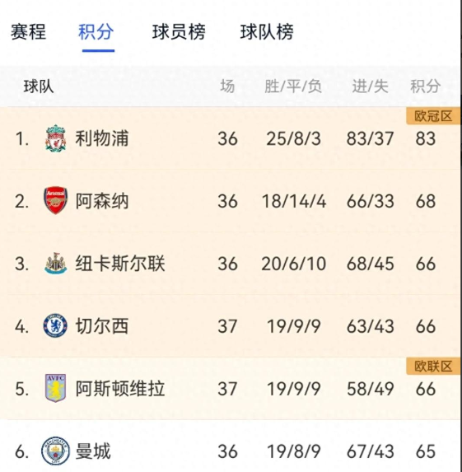Image resolution: width=462 pixels, height=472 pixels.
Task: Open the 曼城 team page
Action: pyautogui.click(x=93, y=451)
